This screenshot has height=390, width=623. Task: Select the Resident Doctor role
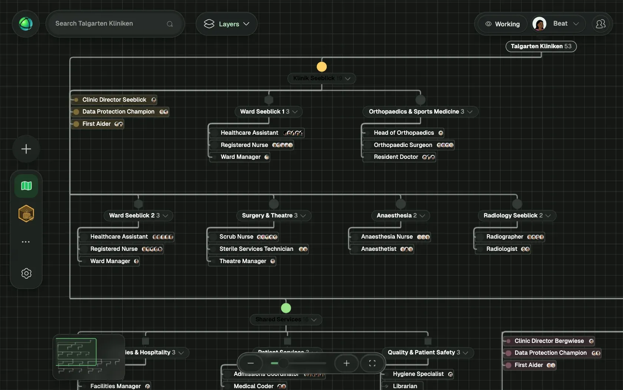coord(399,157)
